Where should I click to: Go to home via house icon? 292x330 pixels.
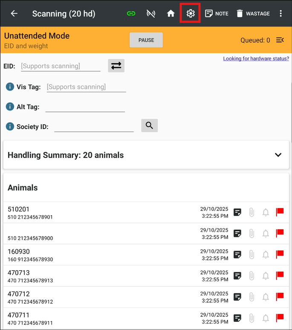coord(171,13)
